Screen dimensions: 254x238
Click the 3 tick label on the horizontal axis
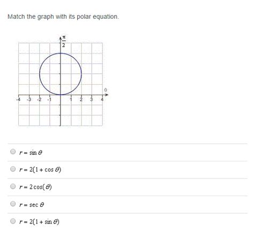(91, 99)
